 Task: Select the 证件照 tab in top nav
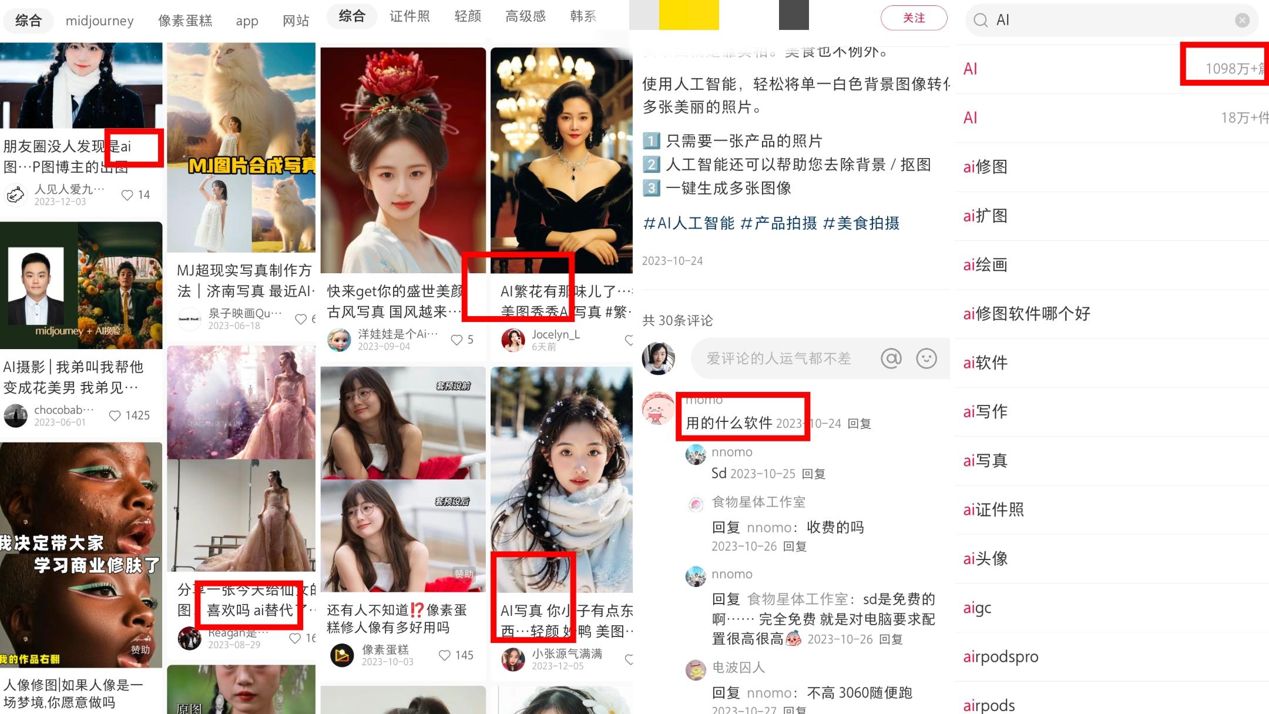click(407, 18)
